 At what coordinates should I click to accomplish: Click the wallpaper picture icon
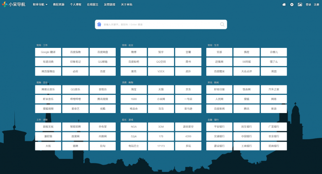point(300,5)
